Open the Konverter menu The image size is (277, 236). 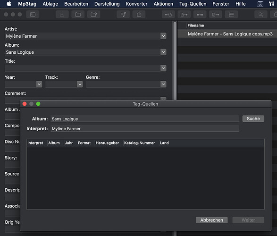(136, 4)
